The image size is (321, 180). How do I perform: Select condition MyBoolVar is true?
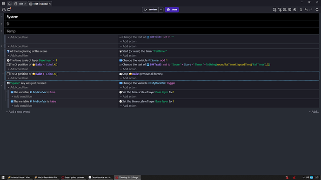33,92
